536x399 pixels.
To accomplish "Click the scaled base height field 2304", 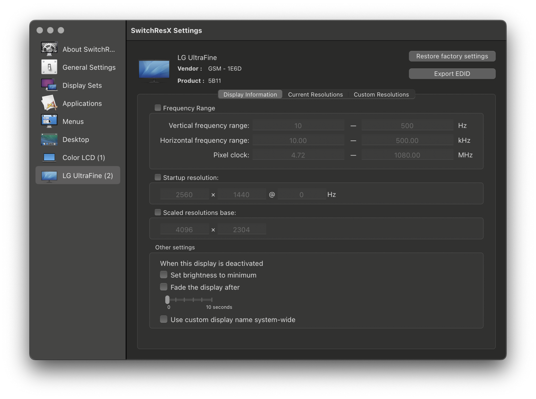I will (241, 229).
